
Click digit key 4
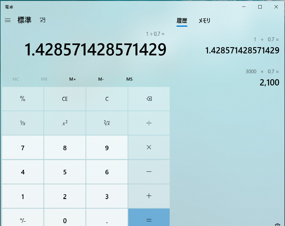point(23,172)
